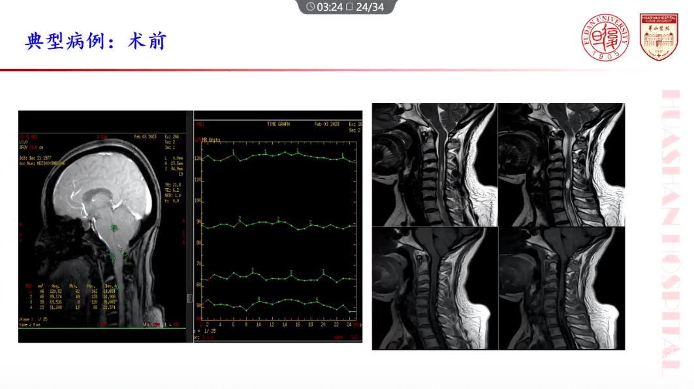This screenshot has height=389, width=694.
Task: Click the TIME GRAPH heading
Action: point(278,125)
